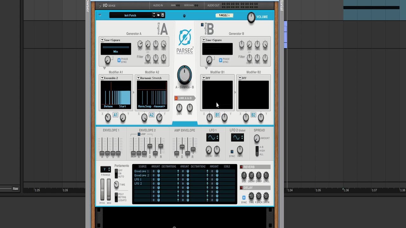
Task: Select the B2 modifier button
Action: [x=253, y=115]
